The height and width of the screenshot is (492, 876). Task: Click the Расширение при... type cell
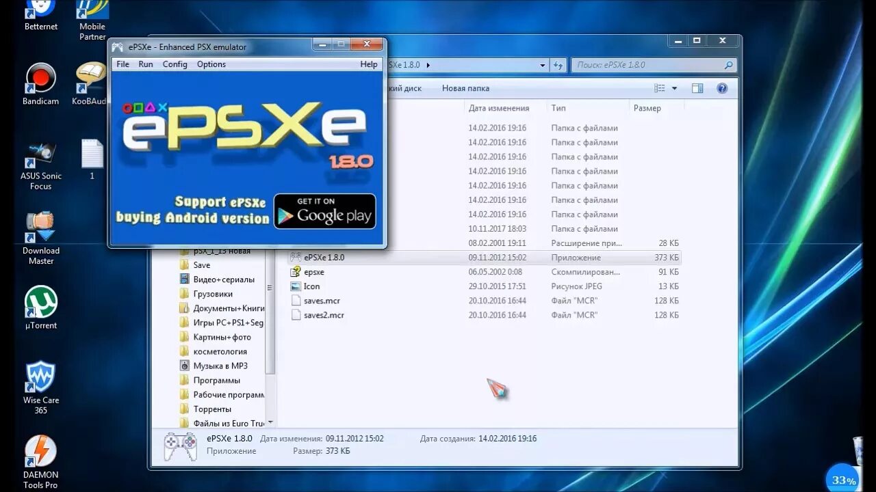(587, 243)
